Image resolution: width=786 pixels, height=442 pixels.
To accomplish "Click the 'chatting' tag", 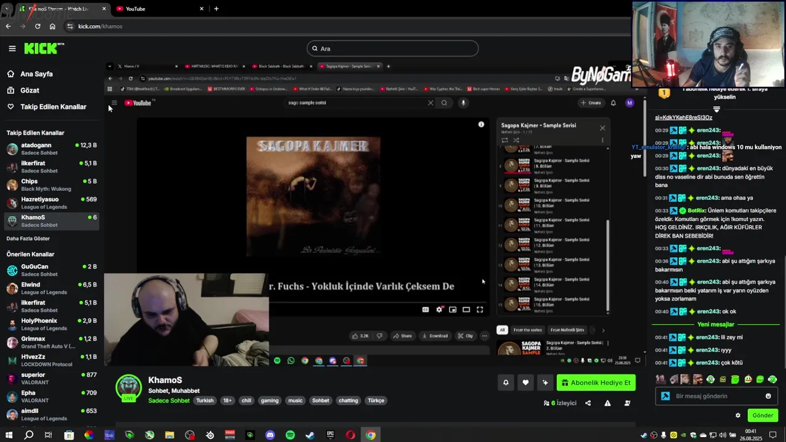I will click(x=348, y=400).
